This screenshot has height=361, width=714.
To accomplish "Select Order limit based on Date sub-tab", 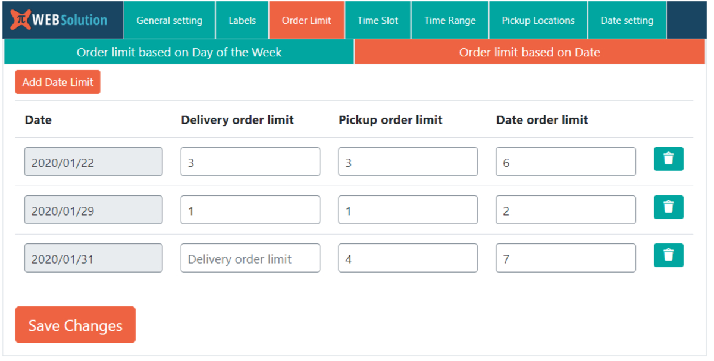I will 530,52.
